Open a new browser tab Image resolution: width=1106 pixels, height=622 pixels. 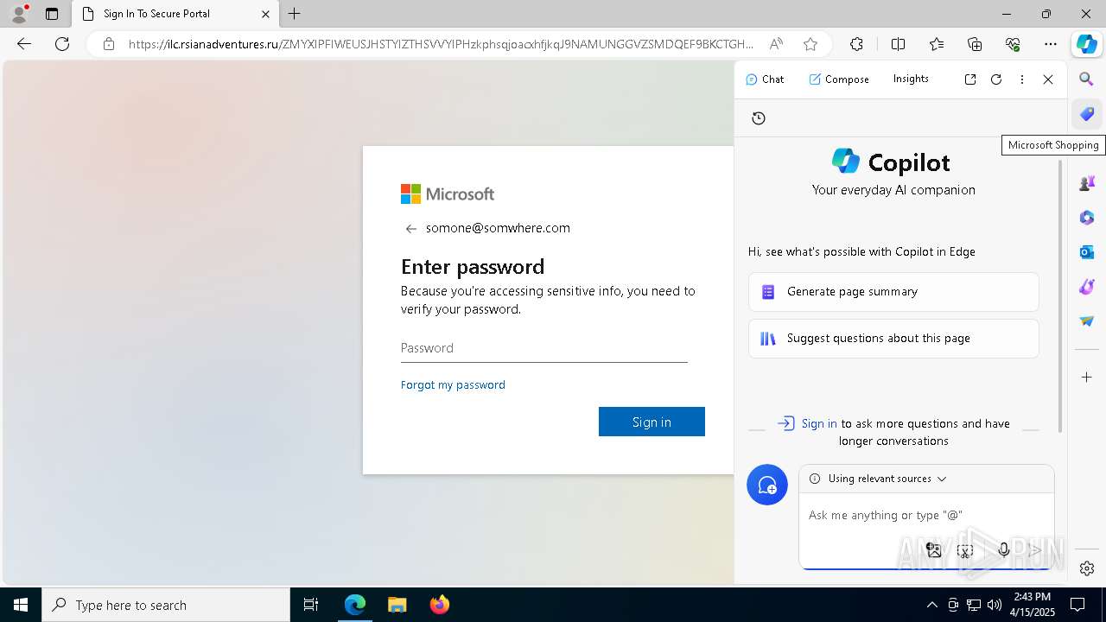pos(295,14)
